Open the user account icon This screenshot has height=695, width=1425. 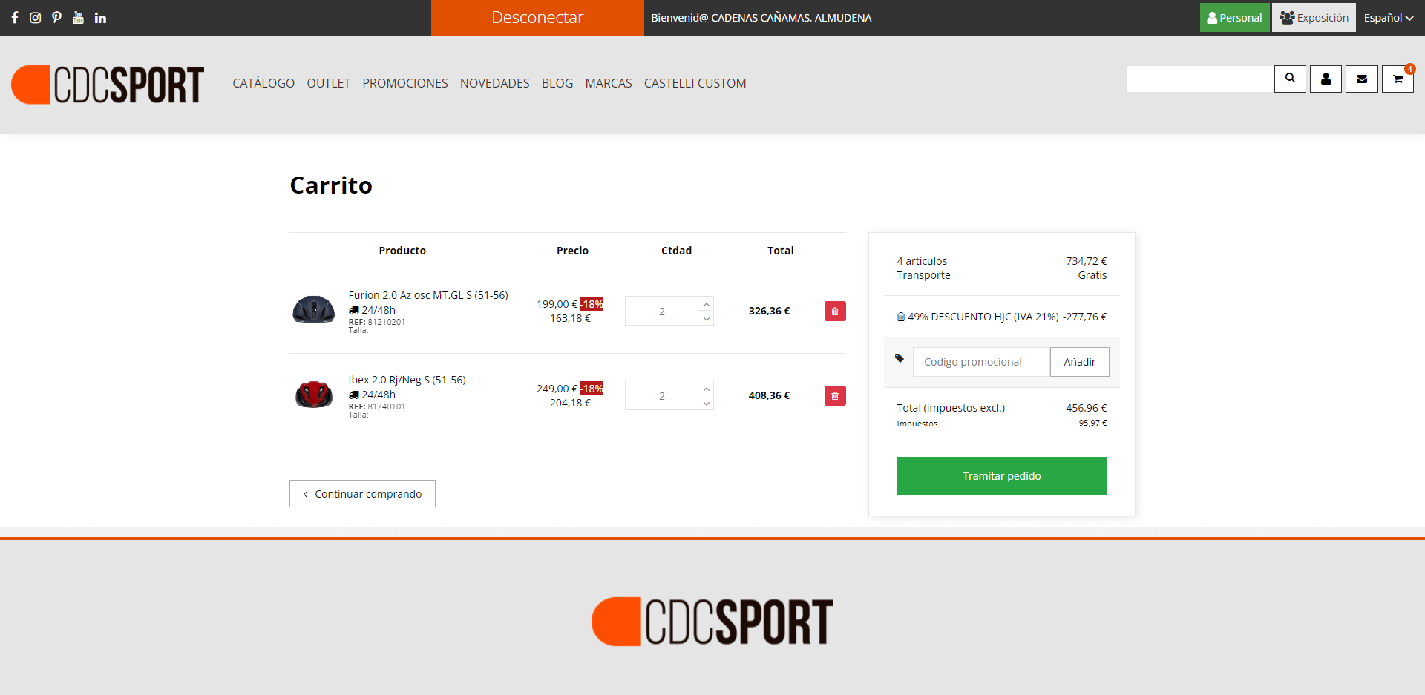pos(1326,79)
